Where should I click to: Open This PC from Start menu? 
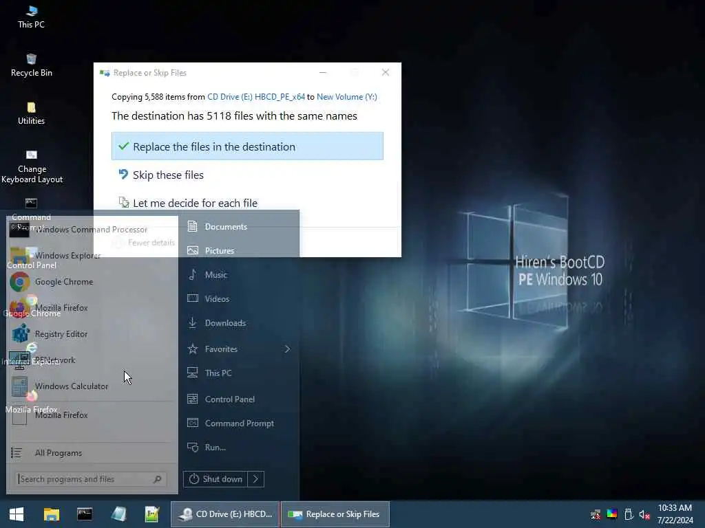239,373
